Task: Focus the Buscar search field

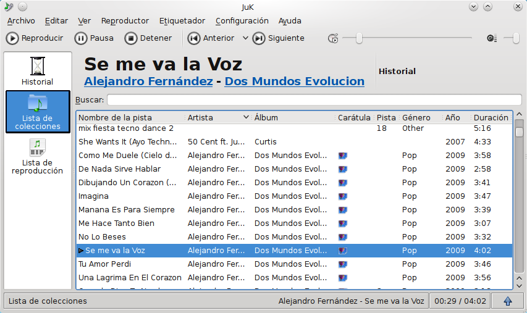Action: pos(314,100)
